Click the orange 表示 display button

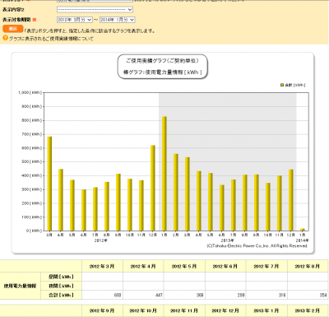[12, 29]
